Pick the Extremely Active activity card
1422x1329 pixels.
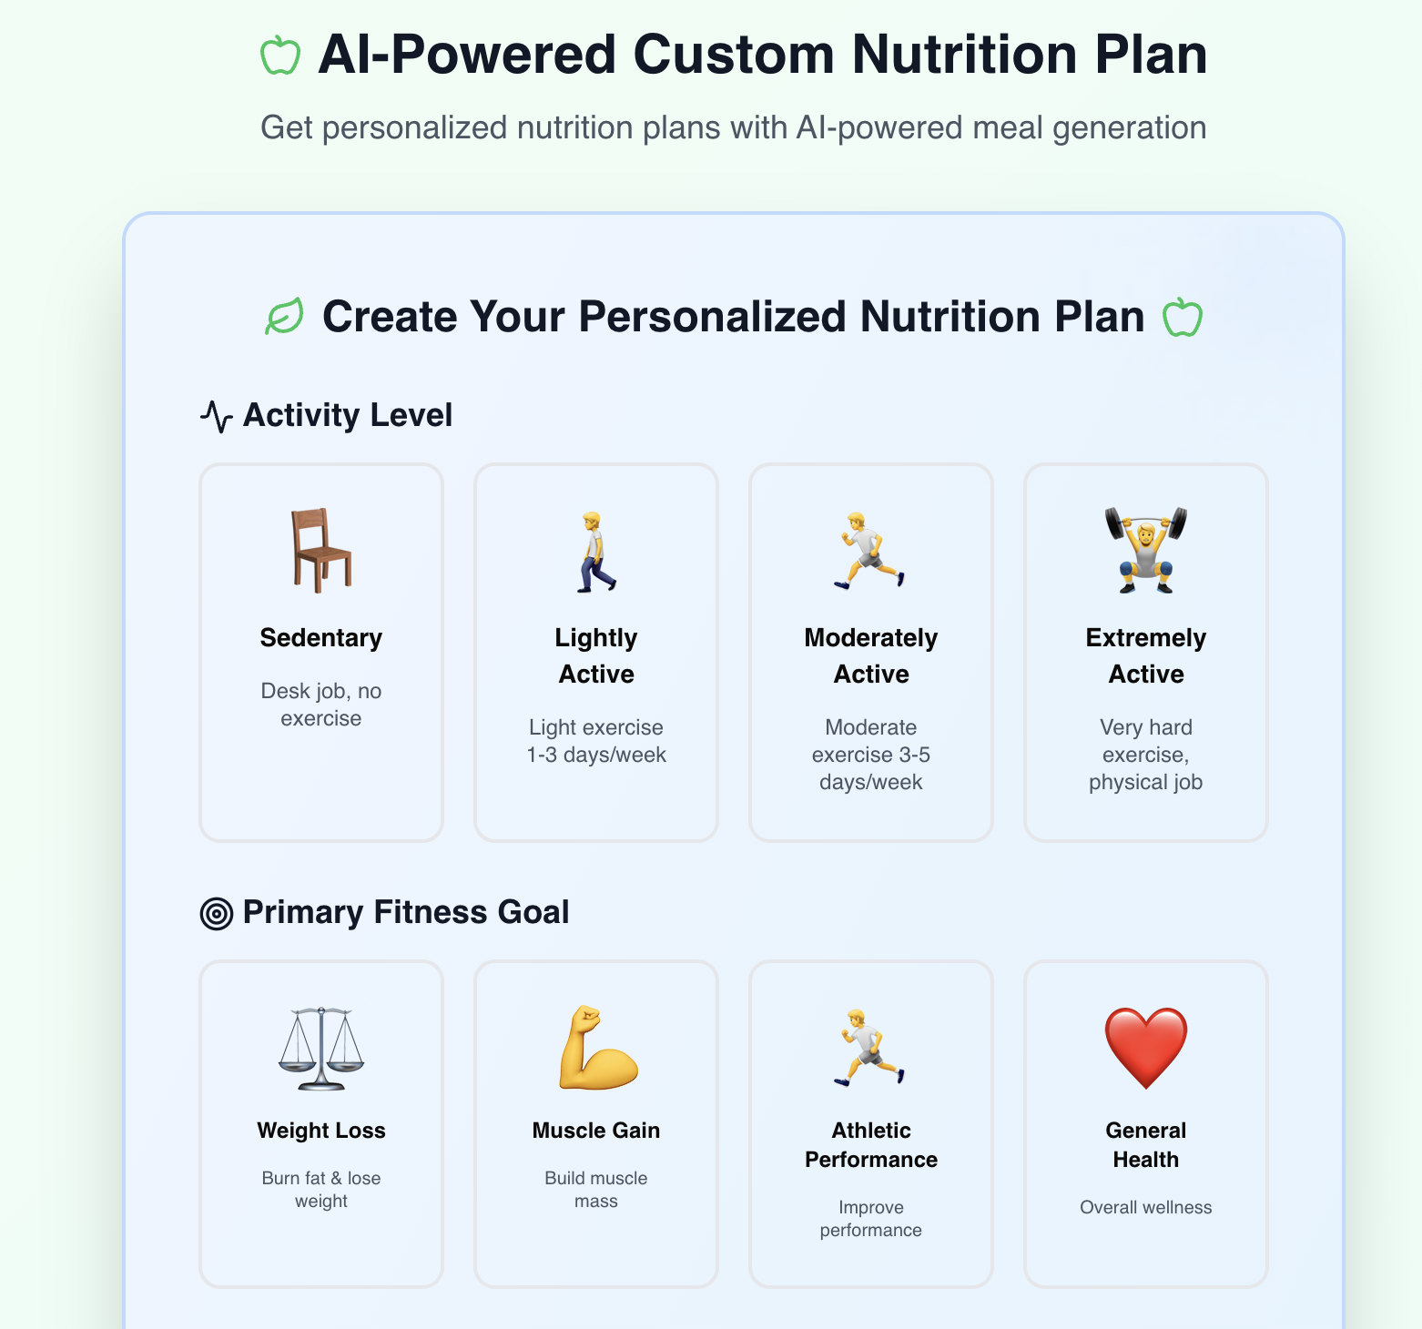1145,651
